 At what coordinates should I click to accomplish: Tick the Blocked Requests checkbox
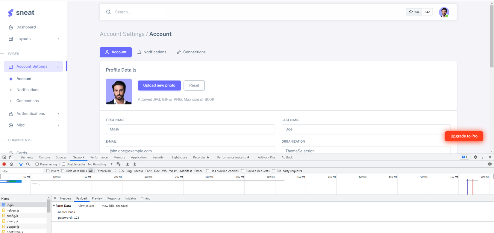pos(243,171)
